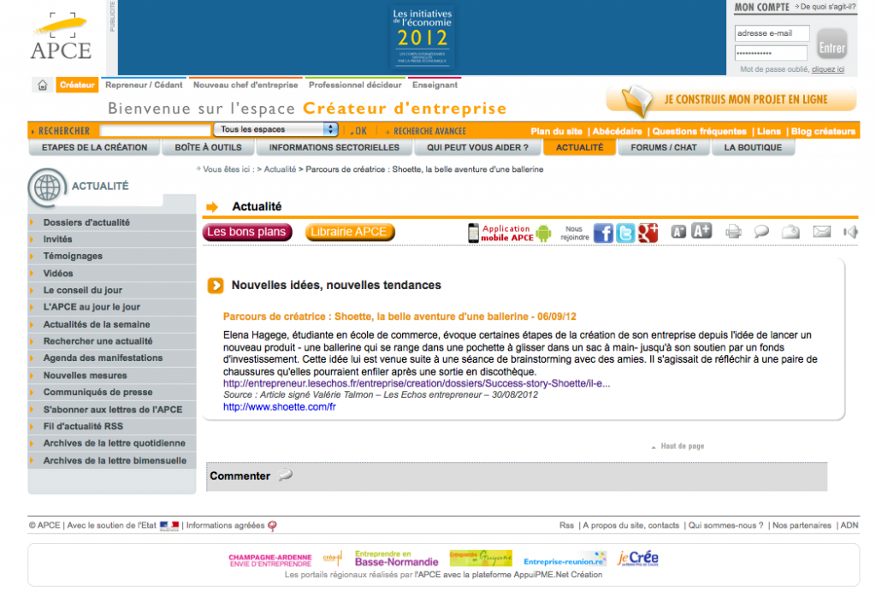Image resolution: width=876 pixels, height=615 pixels.
Task: Open the Twitter icon link
Action: pos(625,233)
